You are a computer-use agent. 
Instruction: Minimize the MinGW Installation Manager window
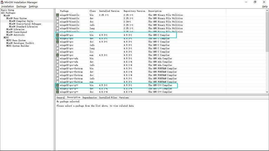coord(246,2)
